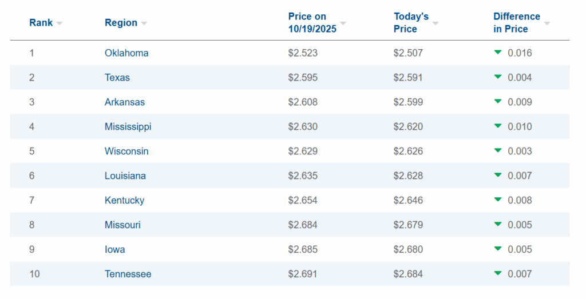
Task: Click green down arrow in Oklahoma row
Action: [498, 52]
